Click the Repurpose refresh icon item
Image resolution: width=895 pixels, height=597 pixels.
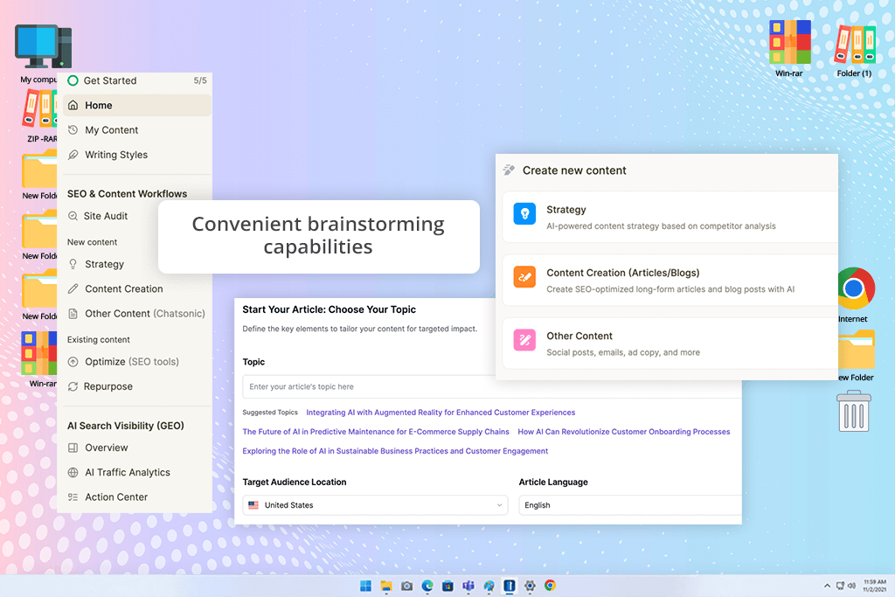pos(100,386)
